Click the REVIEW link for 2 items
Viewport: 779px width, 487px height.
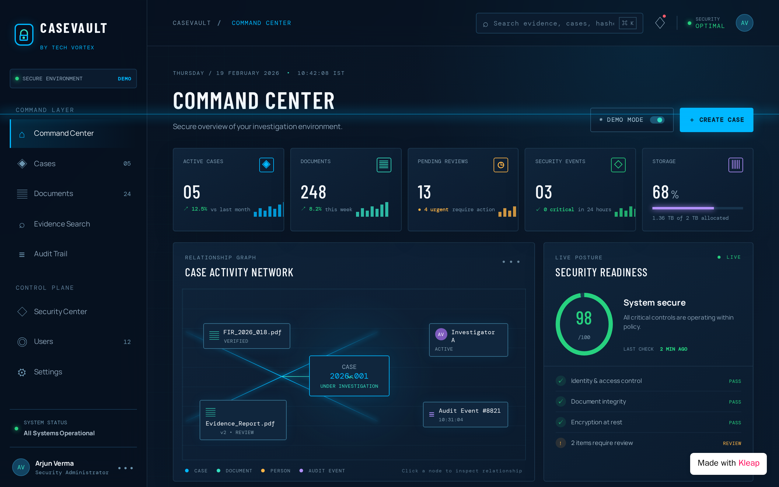pyautogui.click(x=732, y=443)
